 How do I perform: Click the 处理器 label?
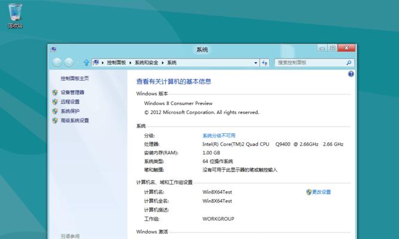coord(152,144)
